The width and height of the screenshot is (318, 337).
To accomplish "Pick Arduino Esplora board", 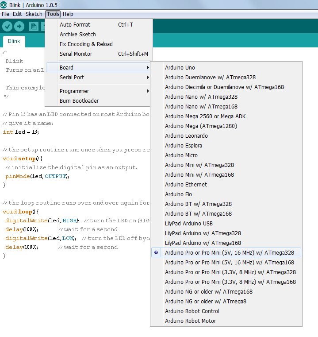I will (226, 146).
